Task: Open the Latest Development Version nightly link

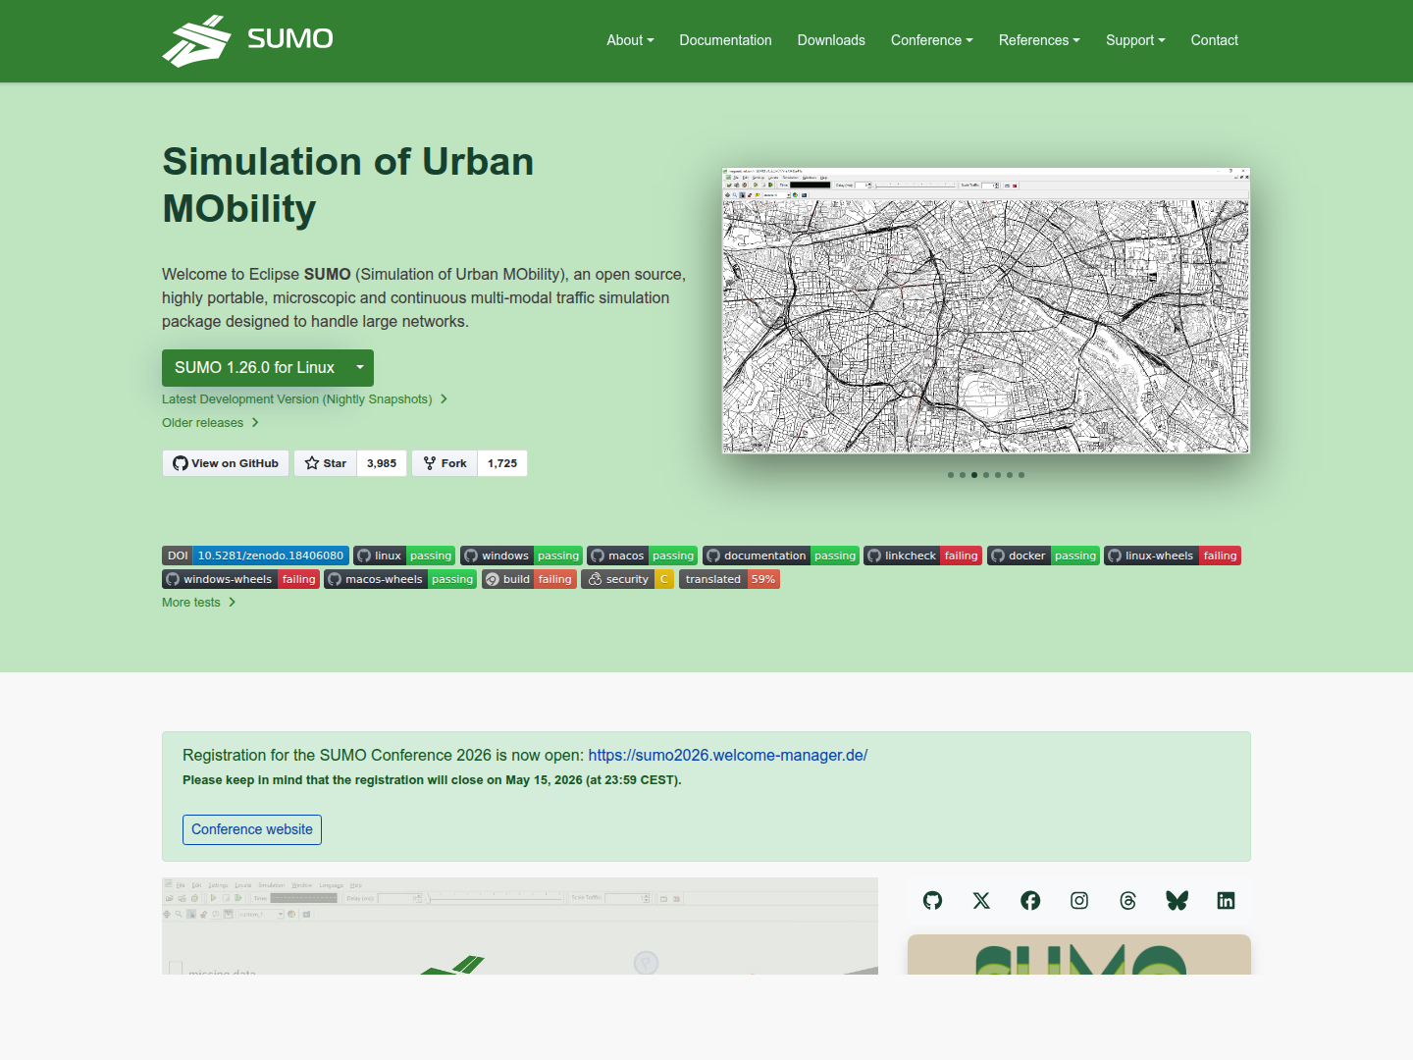Action: click(x=305, y=399)
